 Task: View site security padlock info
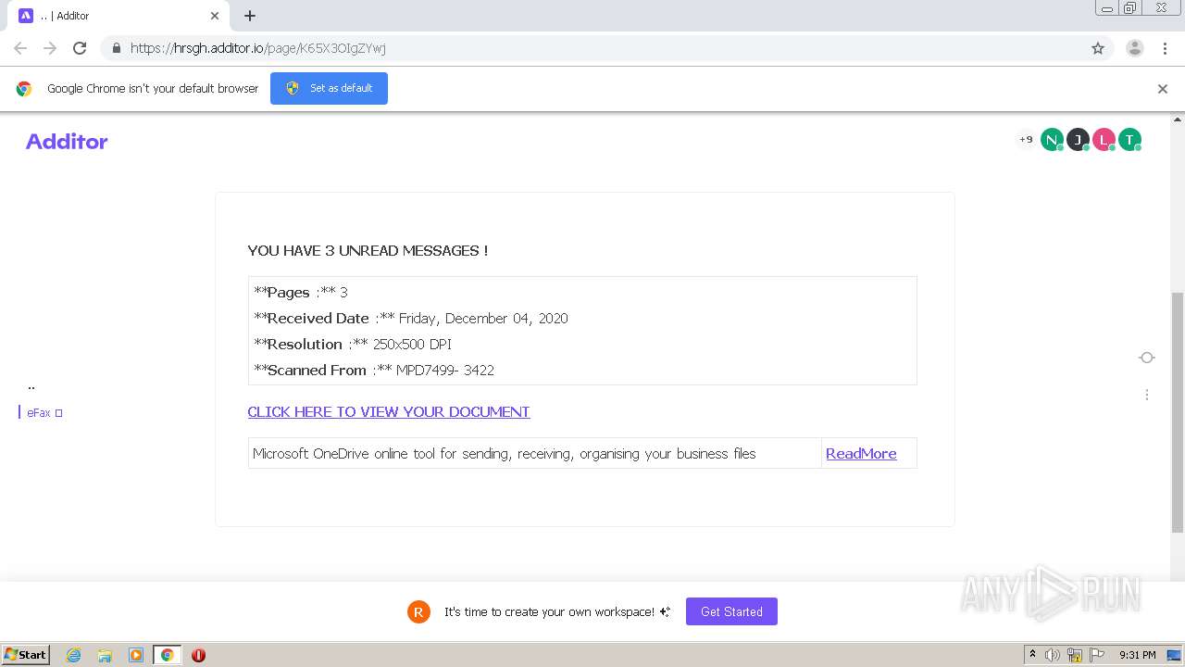coord(116,48)
